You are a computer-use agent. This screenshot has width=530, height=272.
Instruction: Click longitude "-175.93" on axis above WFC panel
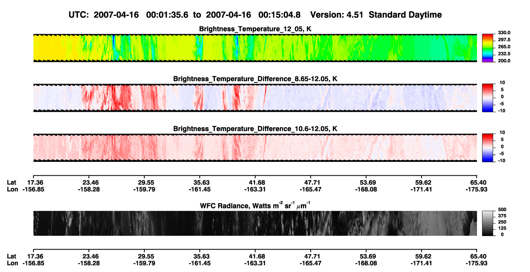tap(477, 189)
